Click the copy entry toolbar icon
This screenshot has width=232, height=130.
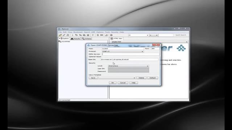click(76, 35)
